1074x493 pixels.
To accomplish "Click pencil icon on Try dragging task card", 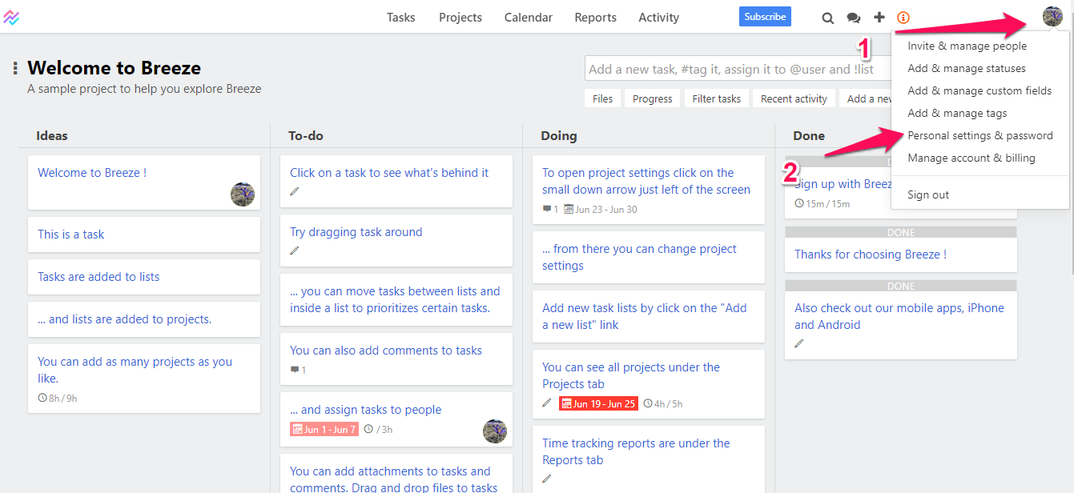I will (x=295, y=251).
